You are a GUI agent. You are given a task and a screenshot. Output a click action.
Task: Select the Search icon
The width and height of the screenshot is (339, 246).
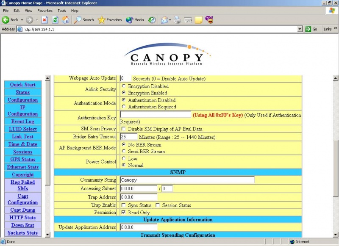[78, 19]
